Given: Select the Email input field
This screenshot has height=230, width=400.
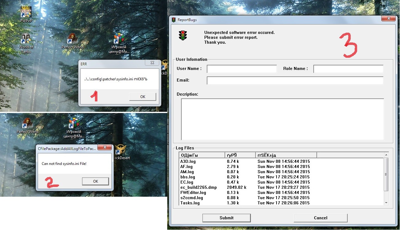Looking at the screenshot, I should (x=295, y=80).
